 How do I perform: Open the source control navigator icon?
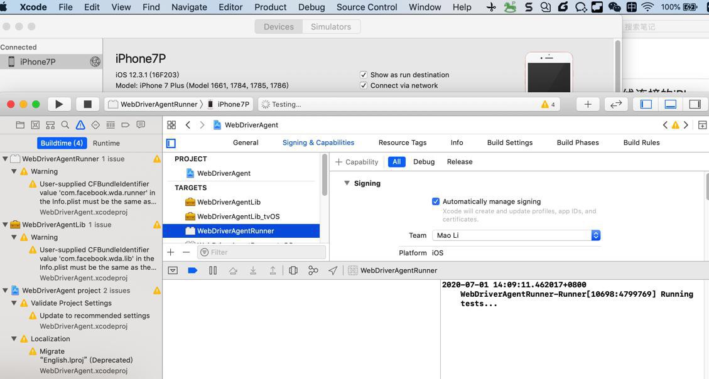coord(35,125)
